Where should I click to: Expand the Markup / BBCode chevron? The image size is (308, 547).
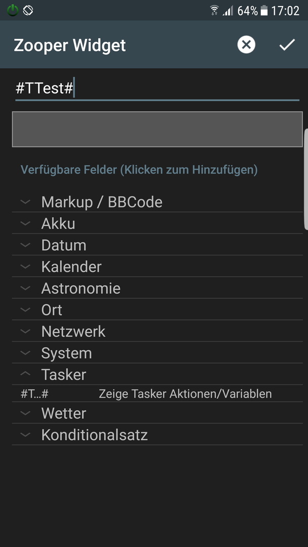pos(25,202)
